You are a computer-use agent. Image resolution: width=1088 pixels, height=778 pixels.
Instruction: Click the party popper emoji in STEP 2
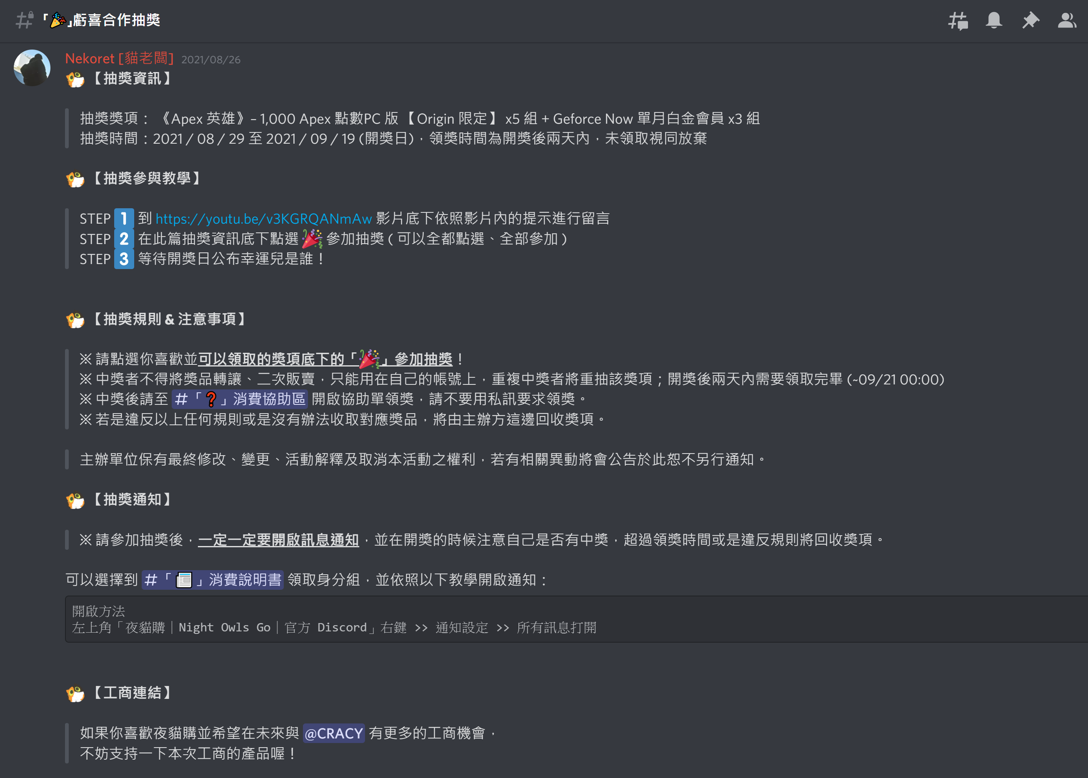click(312, 239)
